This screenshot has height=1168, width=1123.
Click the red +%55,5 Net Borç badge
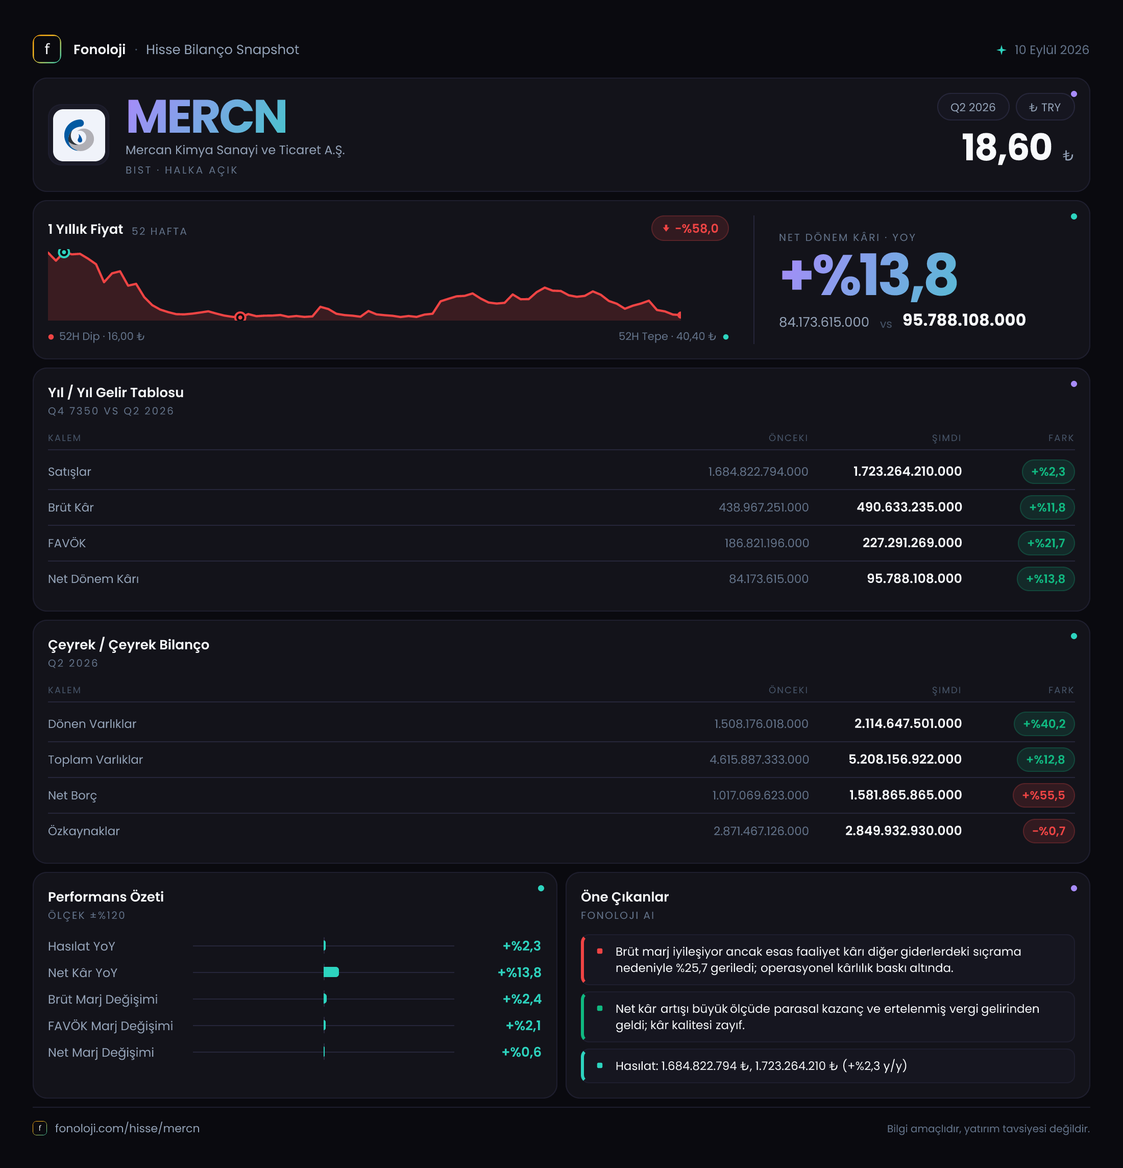[x=1043, y=795]
